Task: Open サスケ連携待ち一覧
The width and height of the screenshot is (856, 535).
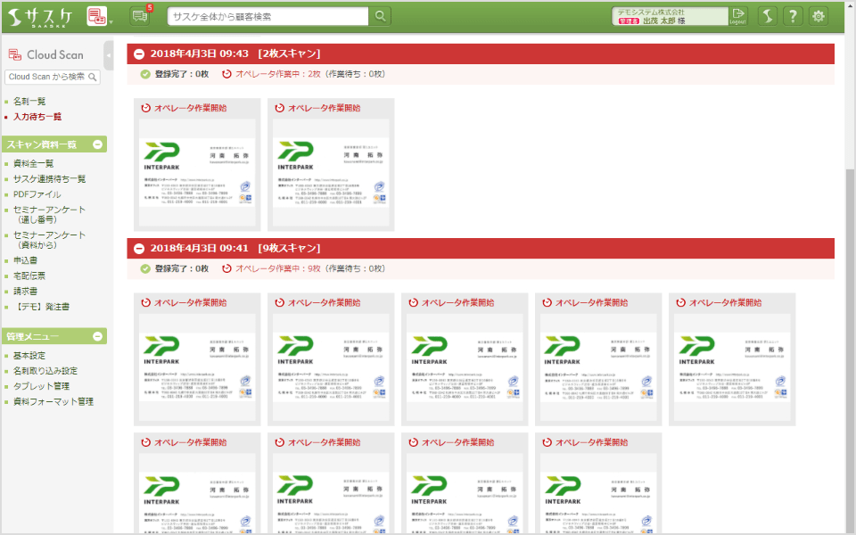Action: coord(49,178)
